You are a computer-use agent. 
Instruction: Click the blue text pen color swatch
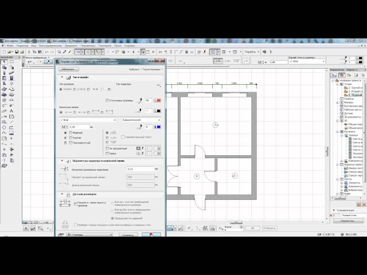coord(157,127)
